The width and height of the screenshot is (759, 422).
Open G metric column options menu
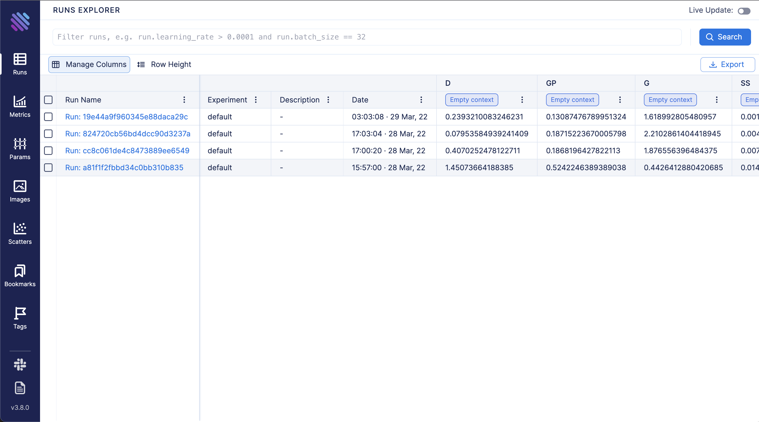(717, 100)
